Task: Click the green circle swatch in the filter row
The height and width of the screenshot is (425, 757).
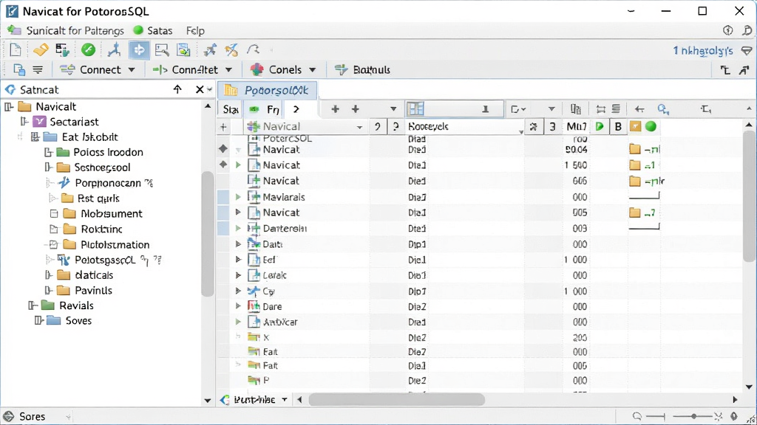Action: 651,126
